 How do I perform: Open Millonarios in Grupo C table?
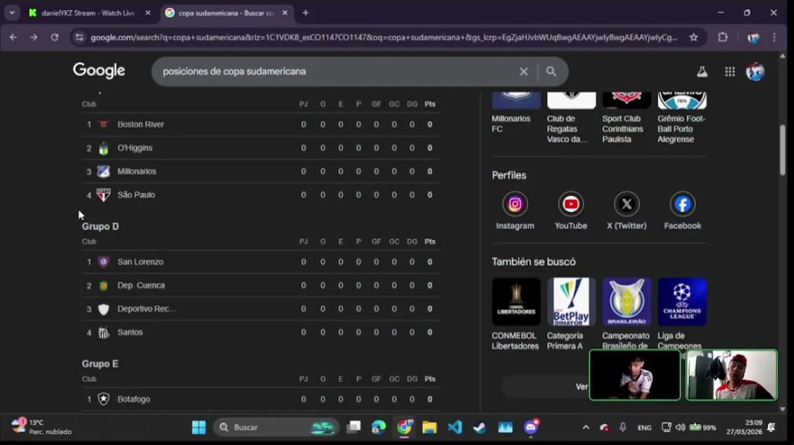(260, 171)
